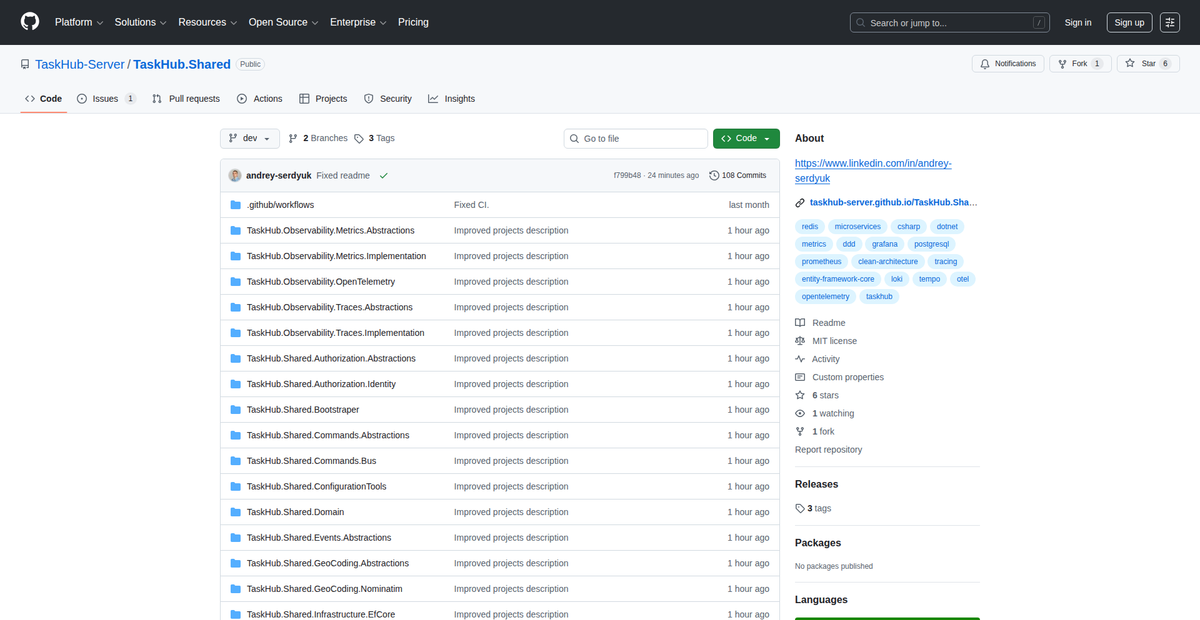Image resolution: width=1200 pixels, height=620 pixels.
Task: Click the Readme book icon
Action: (801, 323)
